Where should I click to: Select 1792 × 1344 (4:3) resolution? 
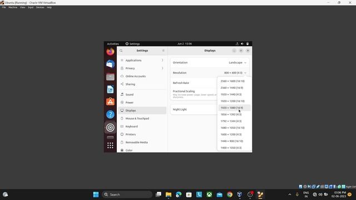[234, 121]
